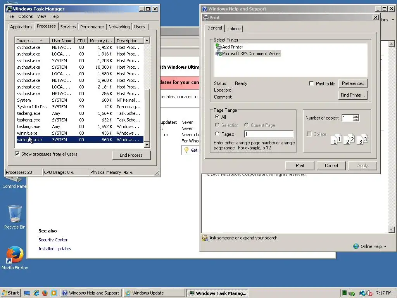This screenshot has width=397, height=298.
Task: Click Help window scrollbar up arrow
Action: pos(392,44)
